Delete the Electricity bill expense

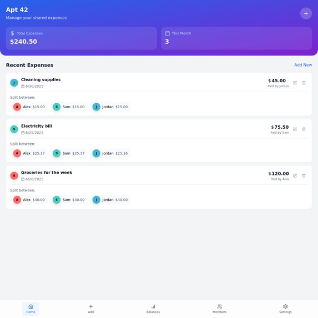click(304, 129)
